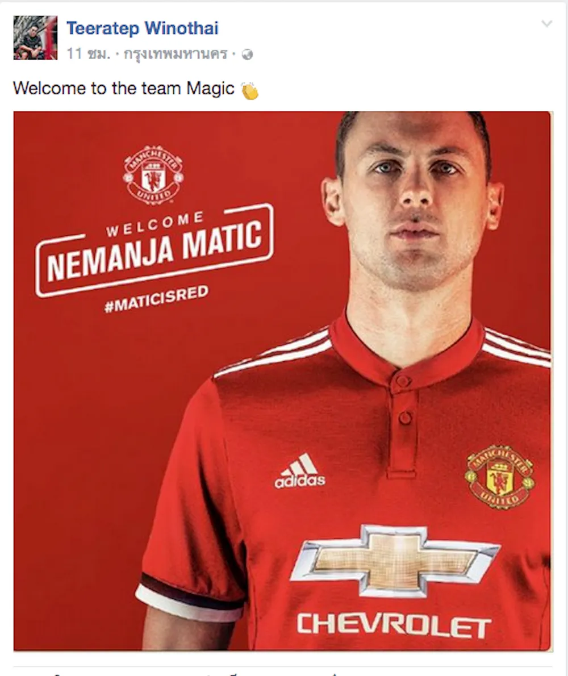Click the top button on the jersey collar

pyautogui.click(x=403, y=381)
